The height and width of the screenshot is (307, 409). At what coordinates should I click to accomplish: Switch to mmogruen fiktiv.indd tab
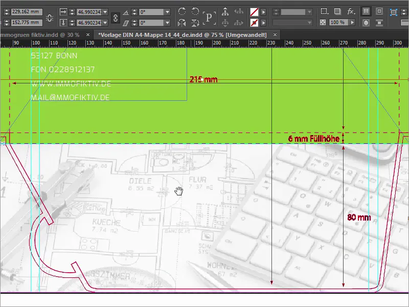[x=40, y=35]
